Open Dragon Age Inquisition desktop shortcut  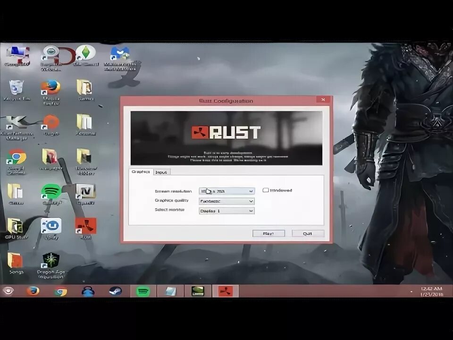click(x=51, y=265)
